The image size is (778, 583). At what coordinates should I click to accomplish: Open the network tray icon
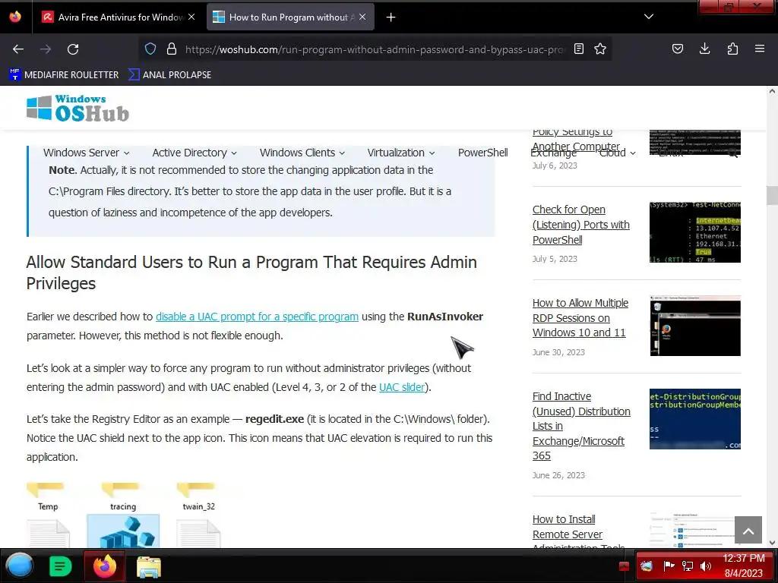(x=687, y=566)
